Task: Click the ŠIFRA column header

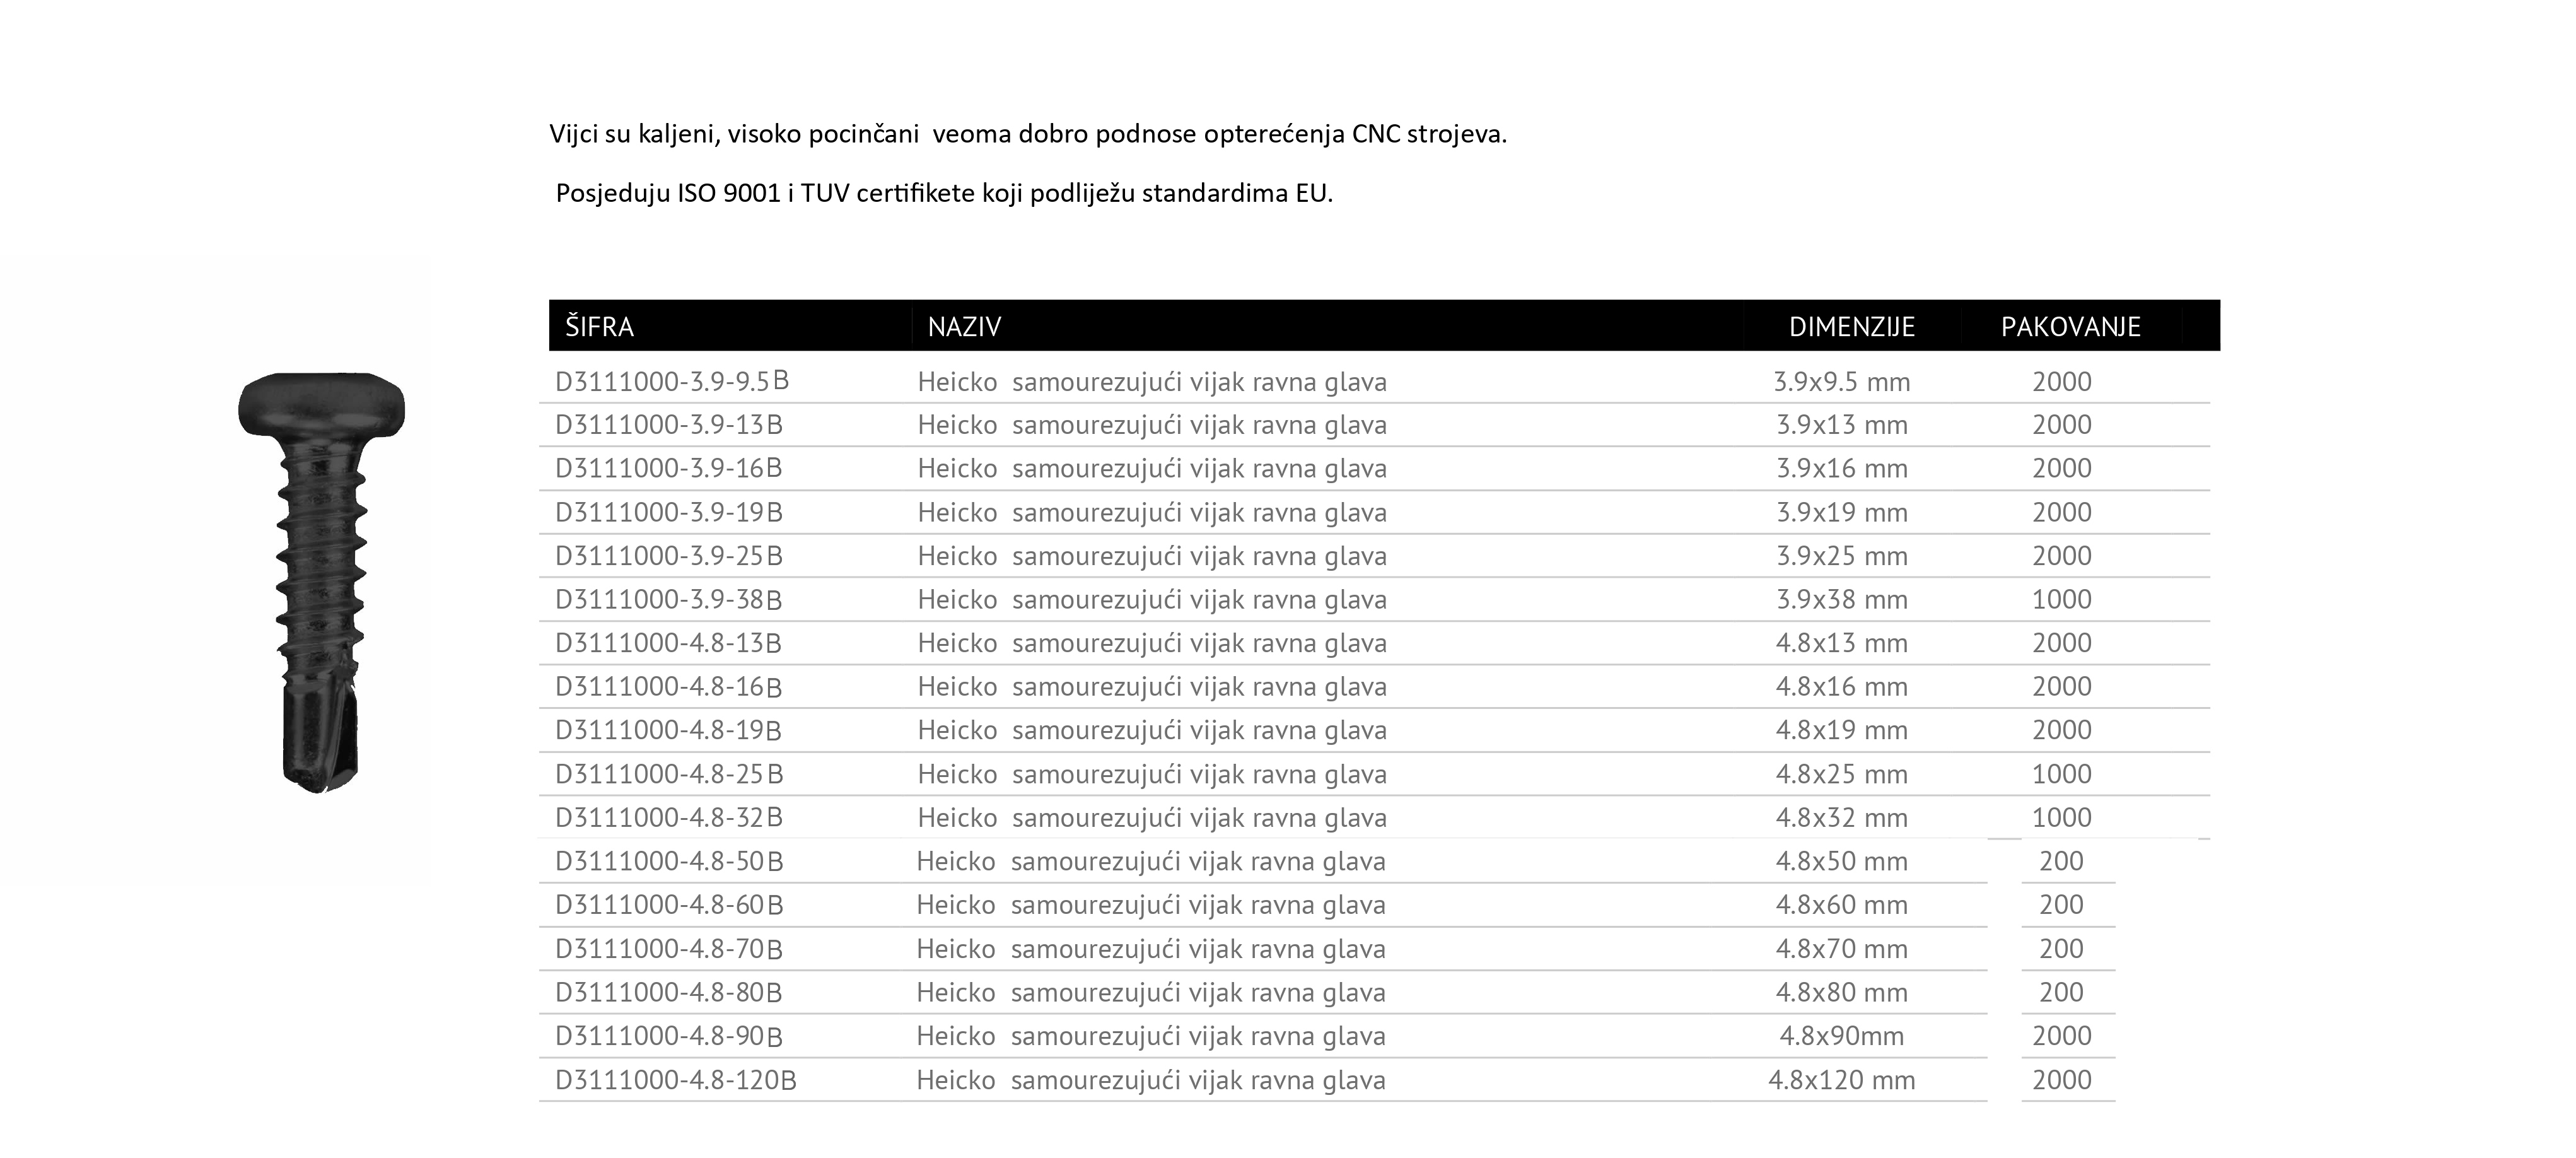Action: pyautogui.click(x=599, y=327)
